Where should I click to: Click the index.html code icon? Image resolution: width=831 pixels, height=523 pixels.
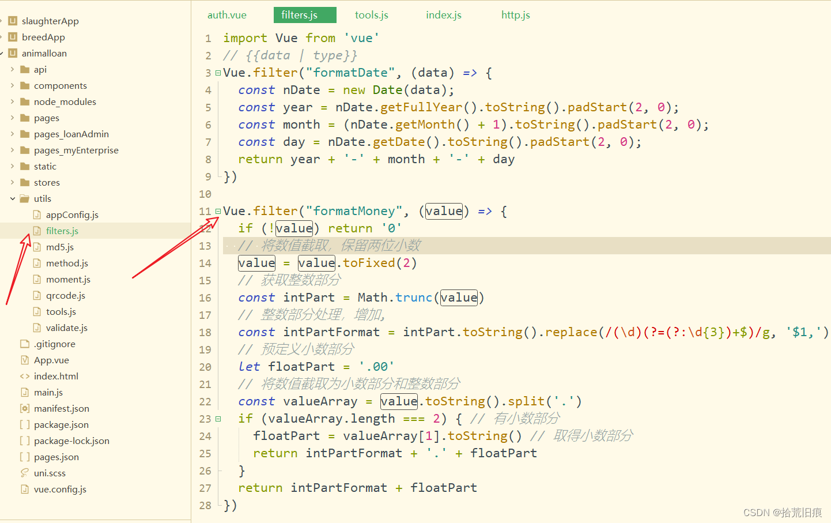point(25,376)
